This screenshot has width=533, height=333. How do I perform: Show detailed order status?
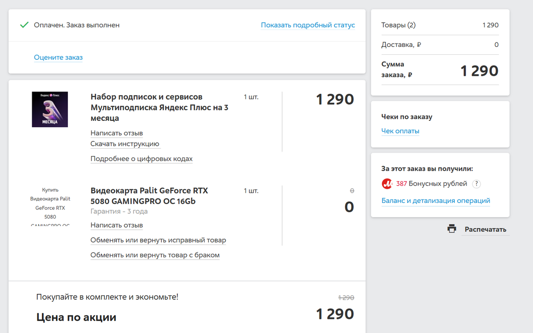(x=308, y=25)
